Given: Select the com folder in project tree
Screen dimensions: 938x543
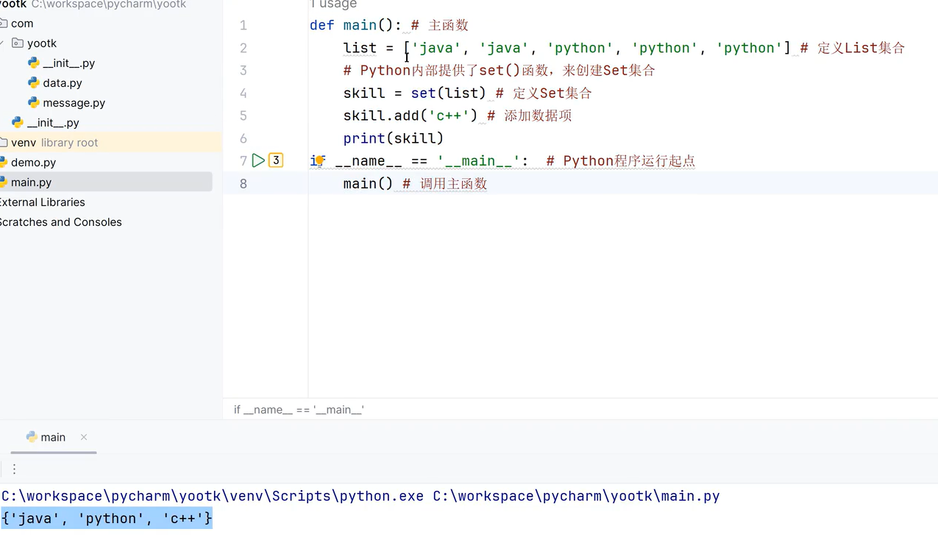Looking at the screenshot, I should pyautogui.click(x=22, y=24).
